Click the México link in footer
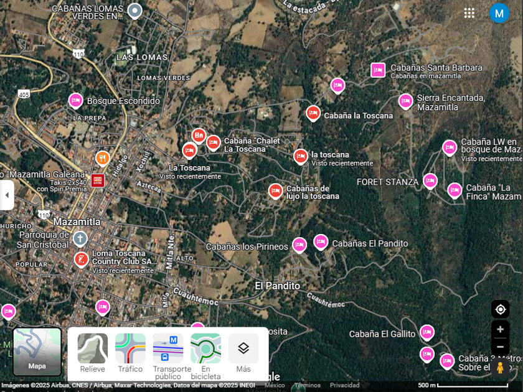 click(x=275, y=385)
